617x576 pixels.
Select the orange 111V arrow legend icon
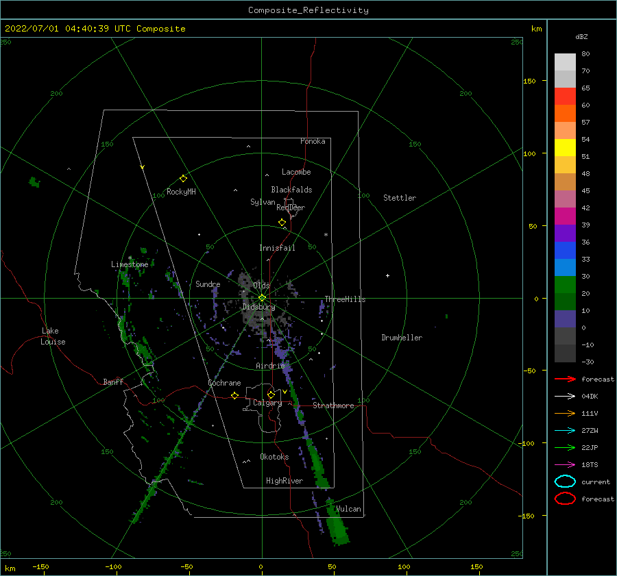point(565,413)
